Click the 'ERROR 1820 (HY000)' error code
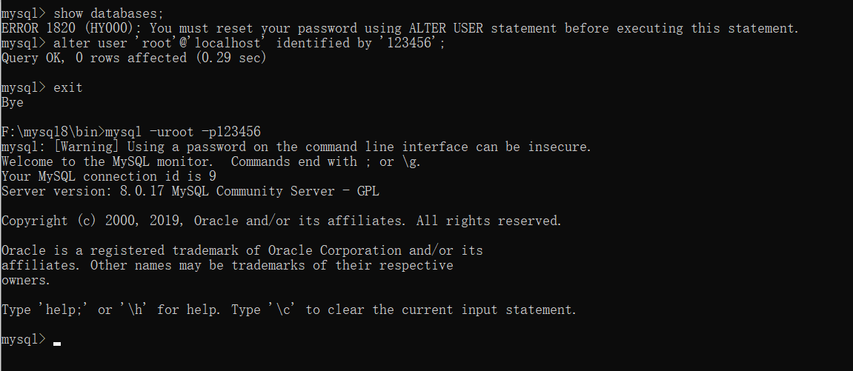853x371 pixels. [x=73, y=28]
